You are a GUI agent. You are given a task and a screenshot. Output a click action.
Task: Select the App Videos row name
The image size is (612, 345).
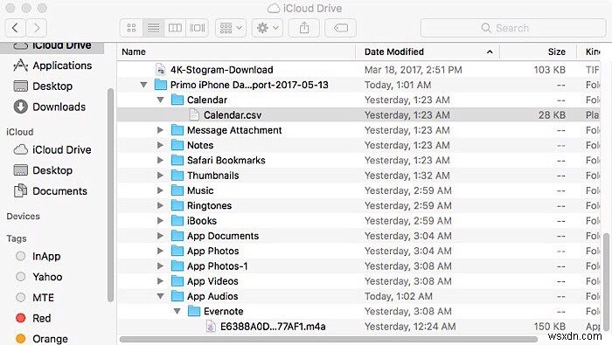click(x=212, y=281)
